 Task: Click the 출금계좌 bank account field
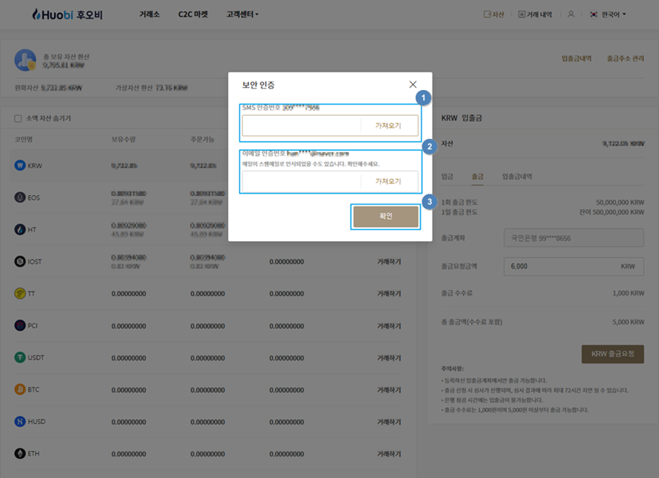[573, 238]
